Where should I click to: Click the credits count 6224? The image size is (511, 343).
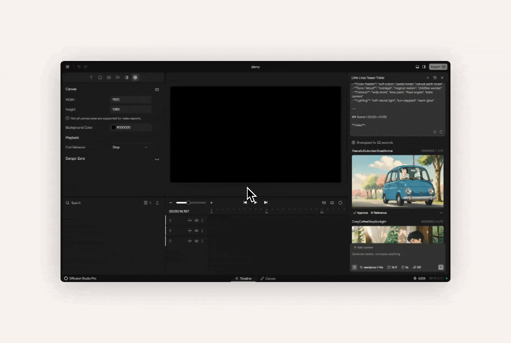(x=419, y=279)
